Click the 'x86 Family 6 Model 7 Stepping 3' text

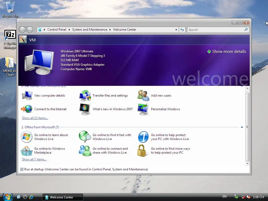[x=83, y=55]
